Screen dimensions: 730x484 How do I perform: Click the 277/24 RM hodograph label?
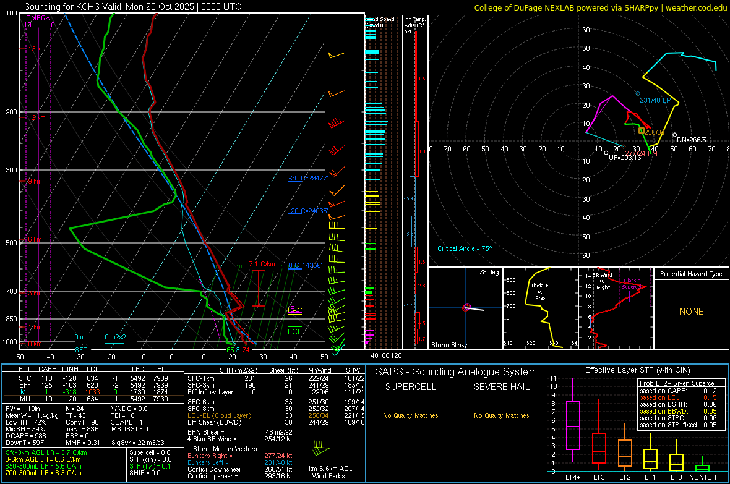(641, 153)
